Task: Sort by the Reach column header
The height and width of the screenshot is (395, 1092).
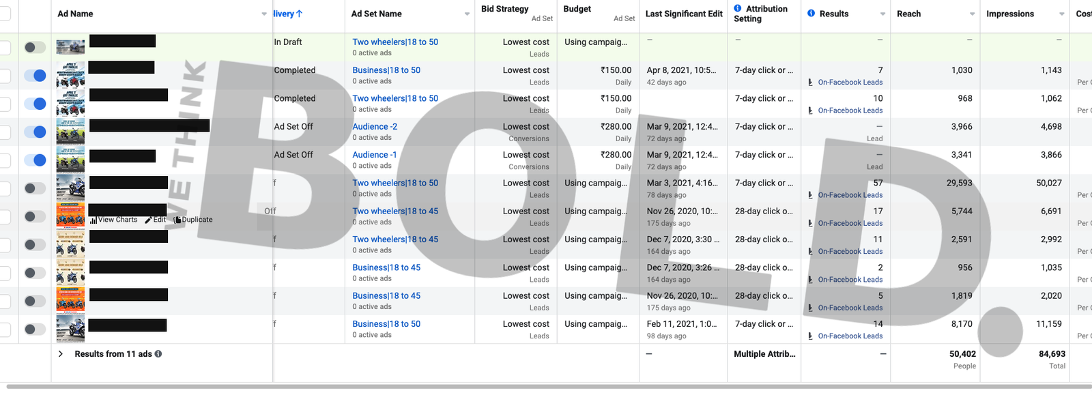Action: pos(908,14)
